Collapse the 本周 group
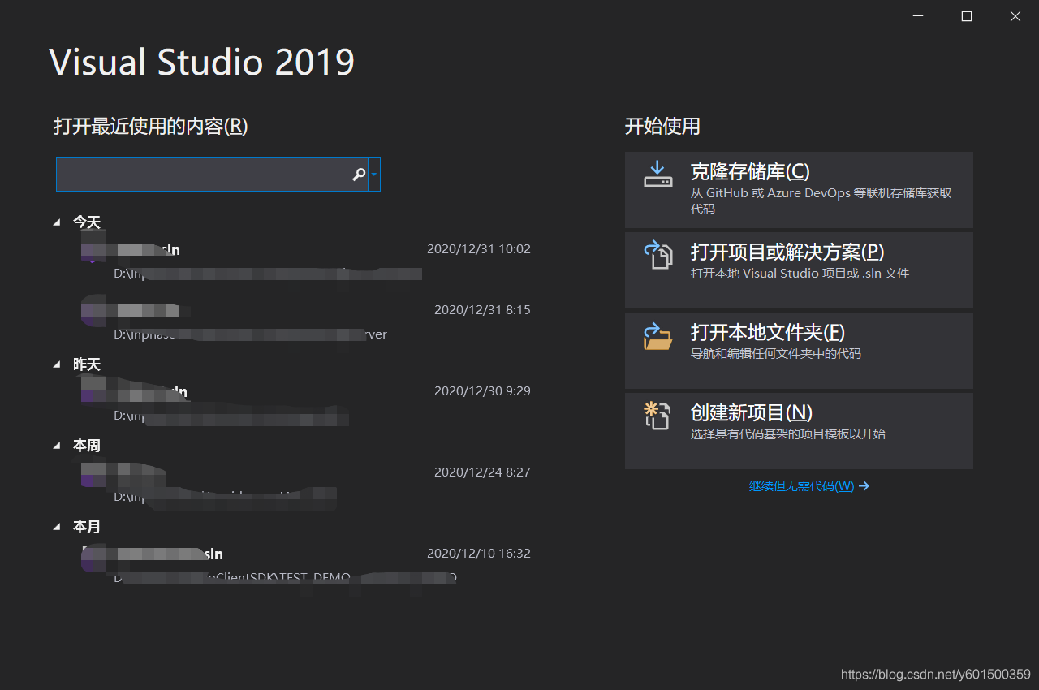1039x690 pixels. (x=57, y=446)
